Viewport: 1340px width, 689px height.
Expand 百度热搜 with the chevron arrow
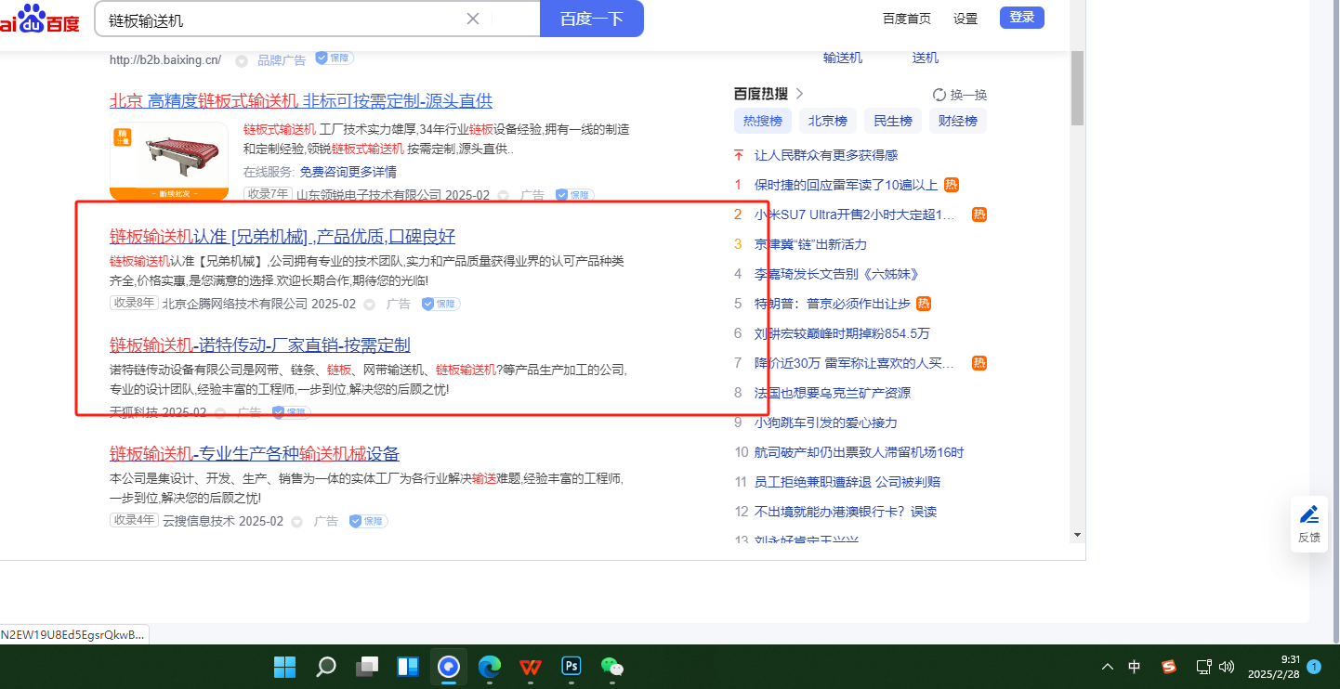[x=799, y=94]
